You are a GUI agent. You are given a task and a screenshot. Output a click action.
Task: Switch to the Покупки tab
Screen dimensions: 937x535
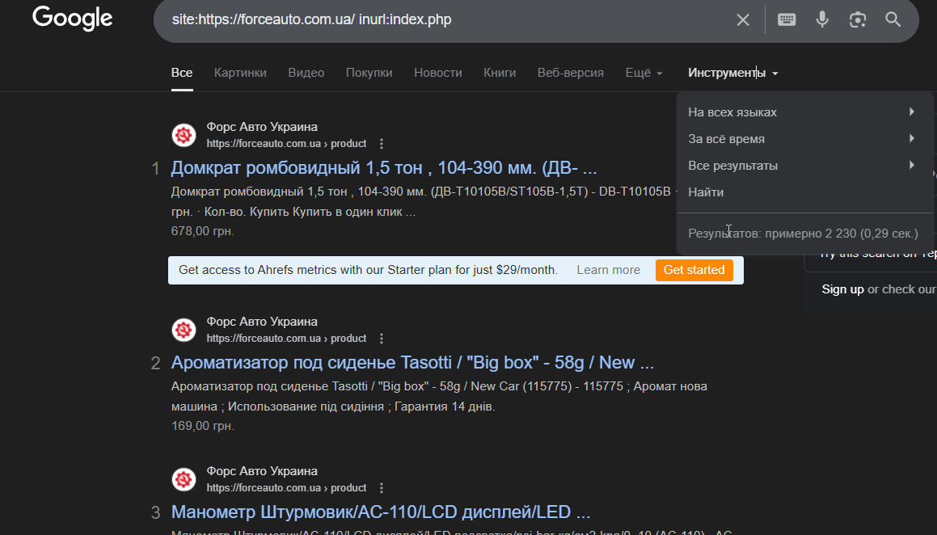[x=369, y=73]
